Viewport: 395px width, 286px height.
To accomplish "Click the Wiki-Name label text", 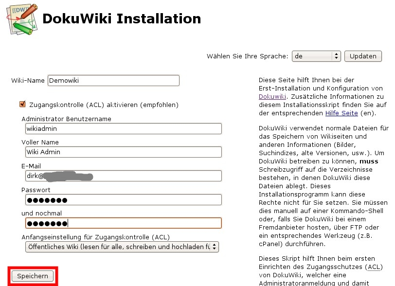I will pyautogui.click(x=28, y=81).
